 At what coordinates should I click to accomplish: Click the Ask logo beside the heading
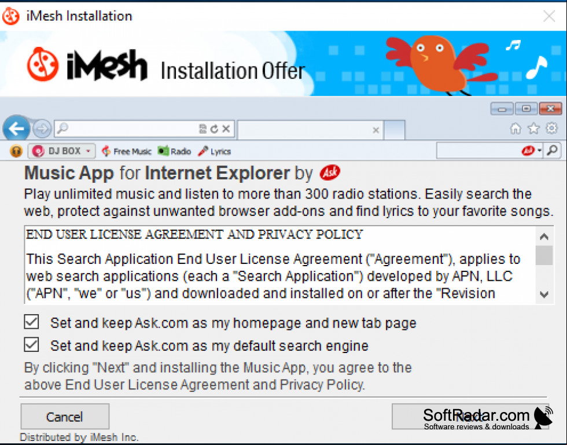[x=330, y=172]
